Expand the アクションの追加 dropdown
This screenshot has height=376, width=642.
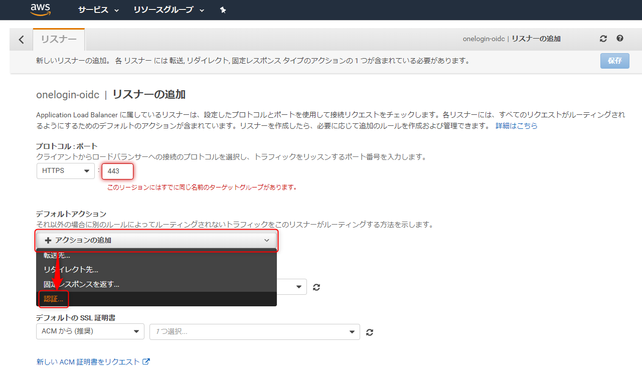point(156,241)
